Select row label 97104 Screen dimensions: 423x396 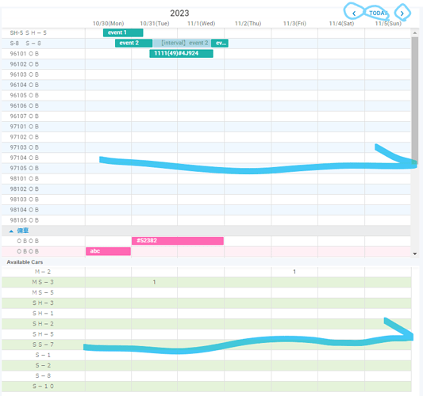pos(25,158)
